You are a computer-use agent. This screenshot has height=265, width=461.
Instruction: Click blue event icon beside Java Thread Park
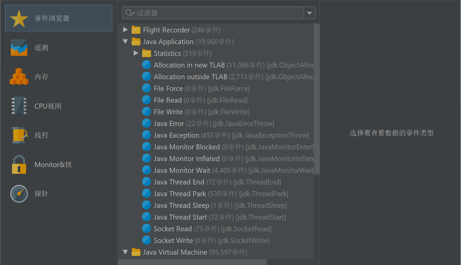pyautogui.click(x=146, y=193)
